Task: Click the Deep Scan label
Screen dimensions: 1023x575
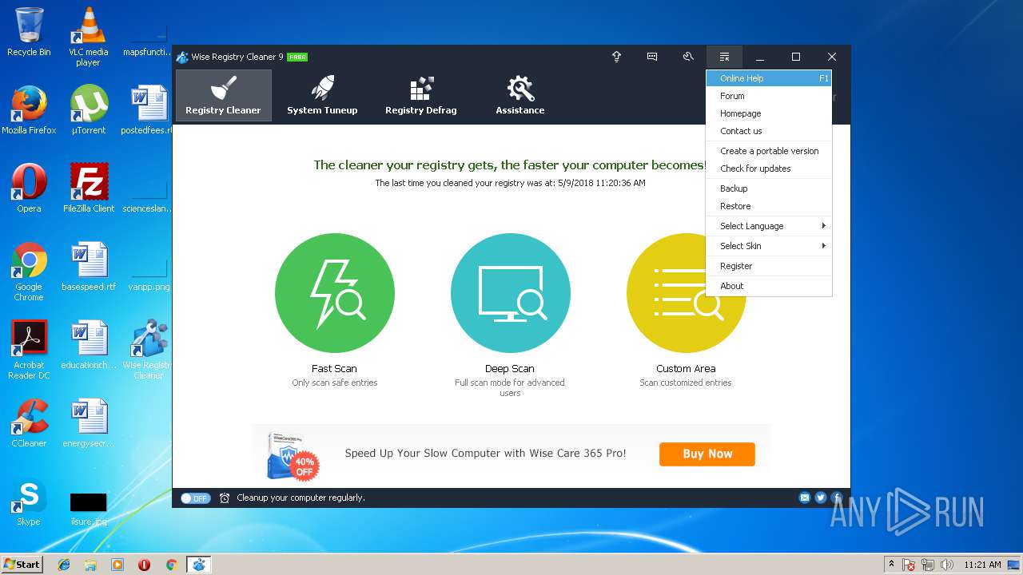Action: point(510,369)
